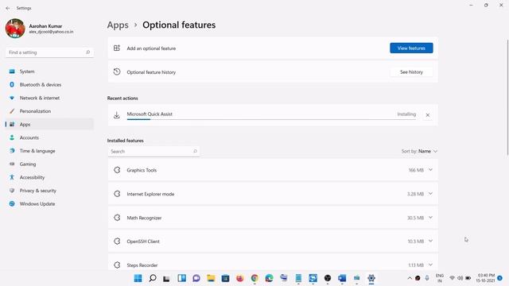Open System settings in the sidebar
Image resolution: width=509 pixels, height=286 pixels.
(49, 71)
